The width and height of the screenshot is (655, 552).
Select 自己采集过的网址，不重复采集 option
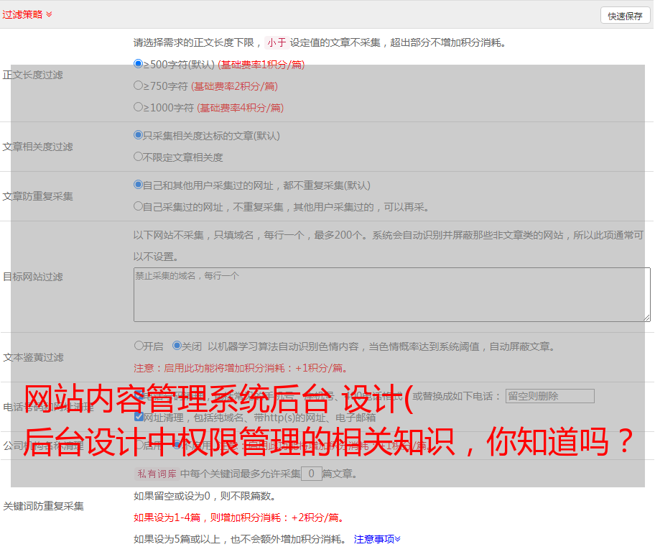tap(139, 206)
